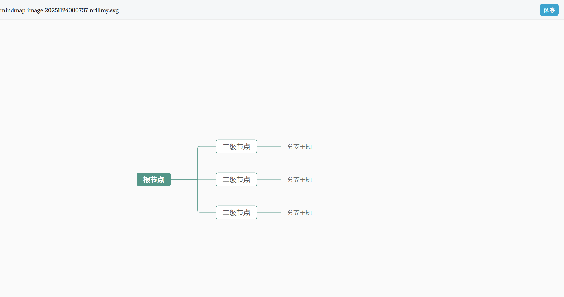Click the vertical trunk line joining the branches

click(198, 164)
